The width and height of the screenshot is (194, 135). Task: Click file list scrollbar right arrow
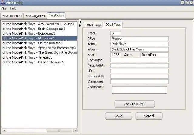pyautogui.click(x=75, y=130)
